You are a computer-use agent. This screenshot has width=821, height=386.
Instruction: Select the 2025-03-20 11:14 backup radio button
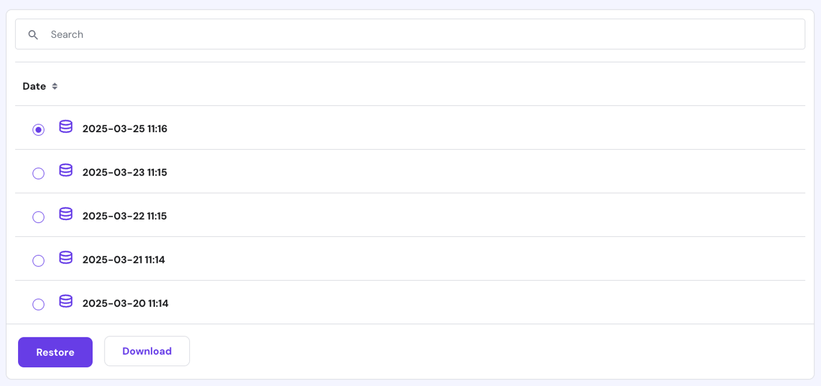38,304
